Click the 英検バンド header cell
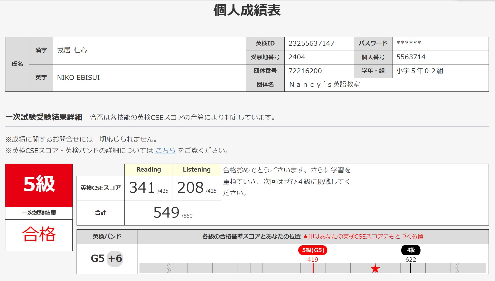Image resolution: width=495 pixels, height=281 pixels. coord(107,237)
